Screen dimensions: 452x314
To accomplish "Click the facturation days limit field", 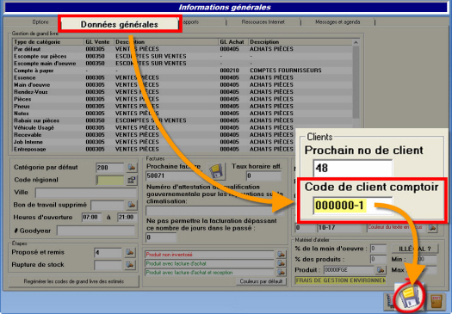I will 161,237.
